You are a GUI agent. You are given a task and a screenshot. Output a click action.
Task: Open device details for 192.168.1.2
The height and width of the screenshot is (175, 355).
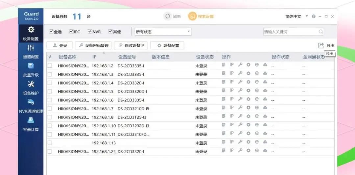224,64
